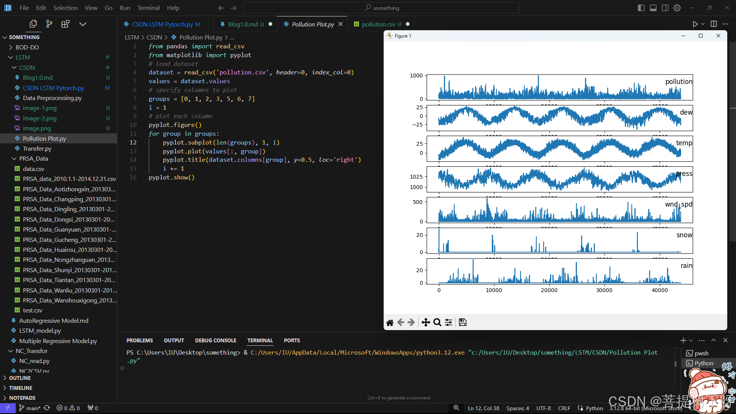Toggle Secondary Side Bar layout icon
This screenshot has height=414, width=736.
point(665,8)
